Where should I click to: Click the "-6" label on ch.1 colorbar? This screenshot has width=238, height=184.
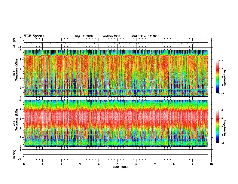222,61
